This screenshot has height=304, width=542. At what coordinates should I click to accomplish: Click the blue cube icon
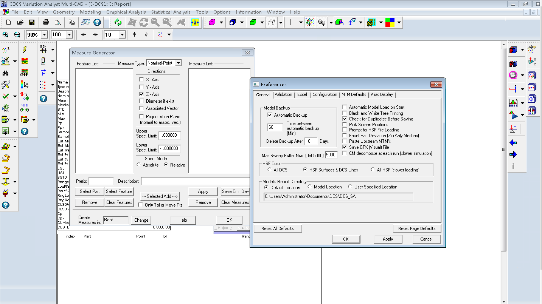click(232, 23)
